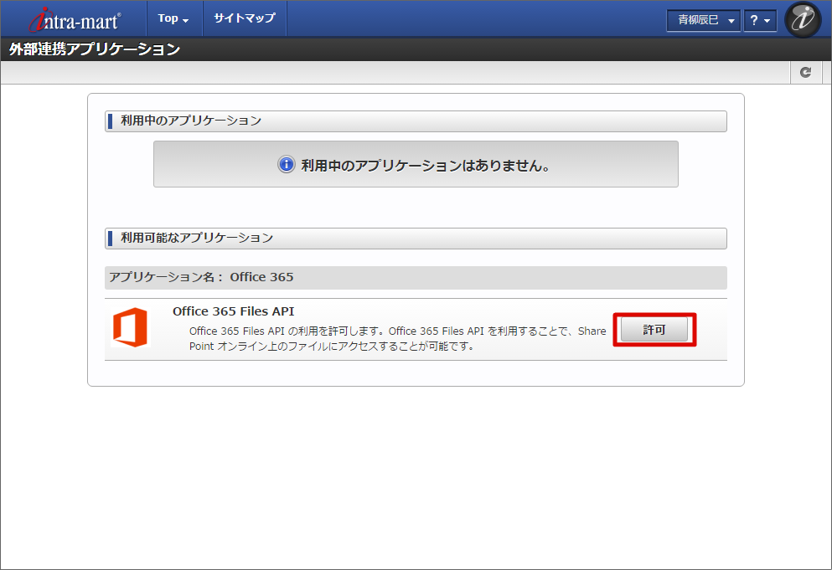The width and height of the screenshot is (832, 570).
Task: Click the 許可 button for Office 365 Files API
Action: click(654, 329)
